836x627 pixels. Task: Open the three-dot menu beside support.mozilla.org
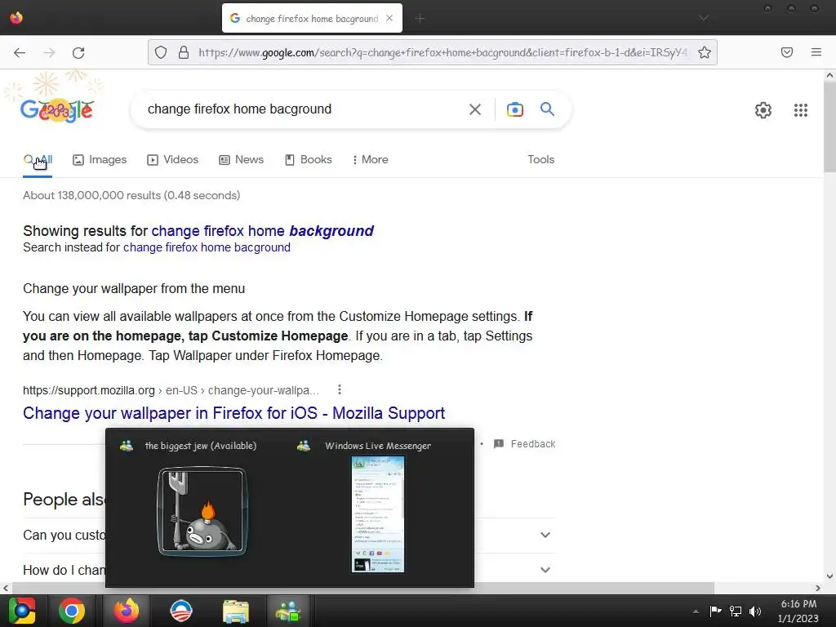pyautogui.click(x=339, y=389)
